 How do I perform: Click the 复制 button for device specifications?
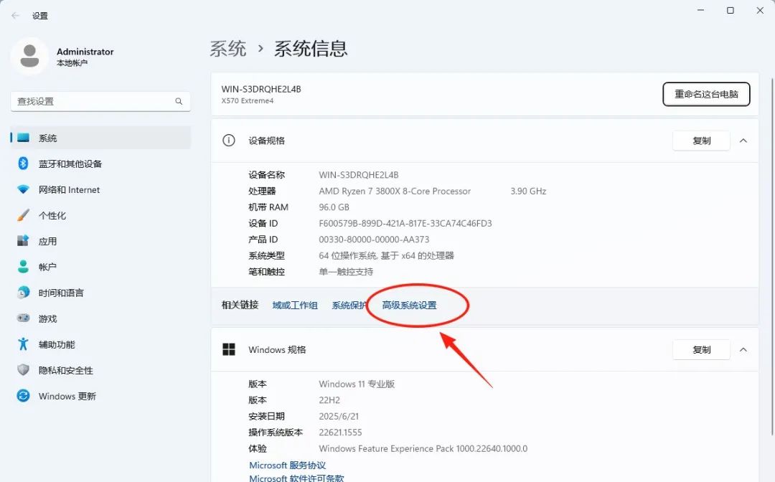701,141
